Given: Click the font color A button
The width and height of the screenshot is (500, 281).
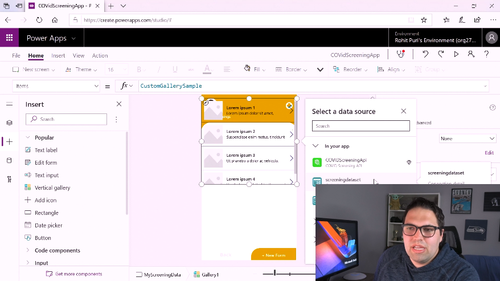Looking at the screenshot, I should point(207,70).
